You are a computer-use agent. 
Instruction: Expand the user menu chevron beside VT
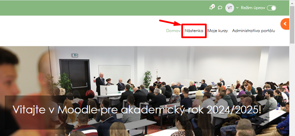pos(237,8)
